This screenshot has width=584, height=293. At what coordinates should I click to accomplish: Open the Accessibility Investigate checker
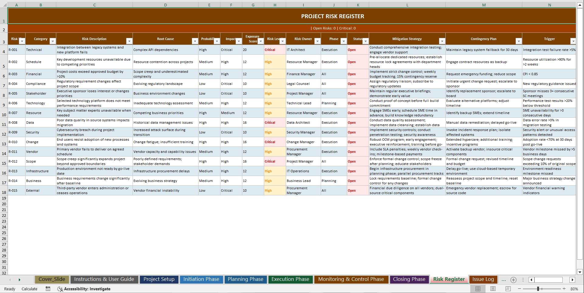pos(84,289)
